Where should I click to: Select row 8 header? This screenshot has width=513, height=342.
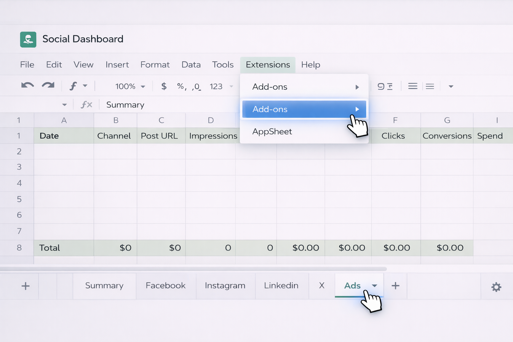[19, 248]
